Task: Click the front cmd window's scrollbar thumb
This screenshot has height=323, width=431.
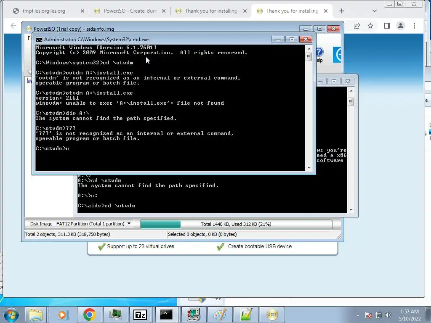Action: (x=309, y=57)
